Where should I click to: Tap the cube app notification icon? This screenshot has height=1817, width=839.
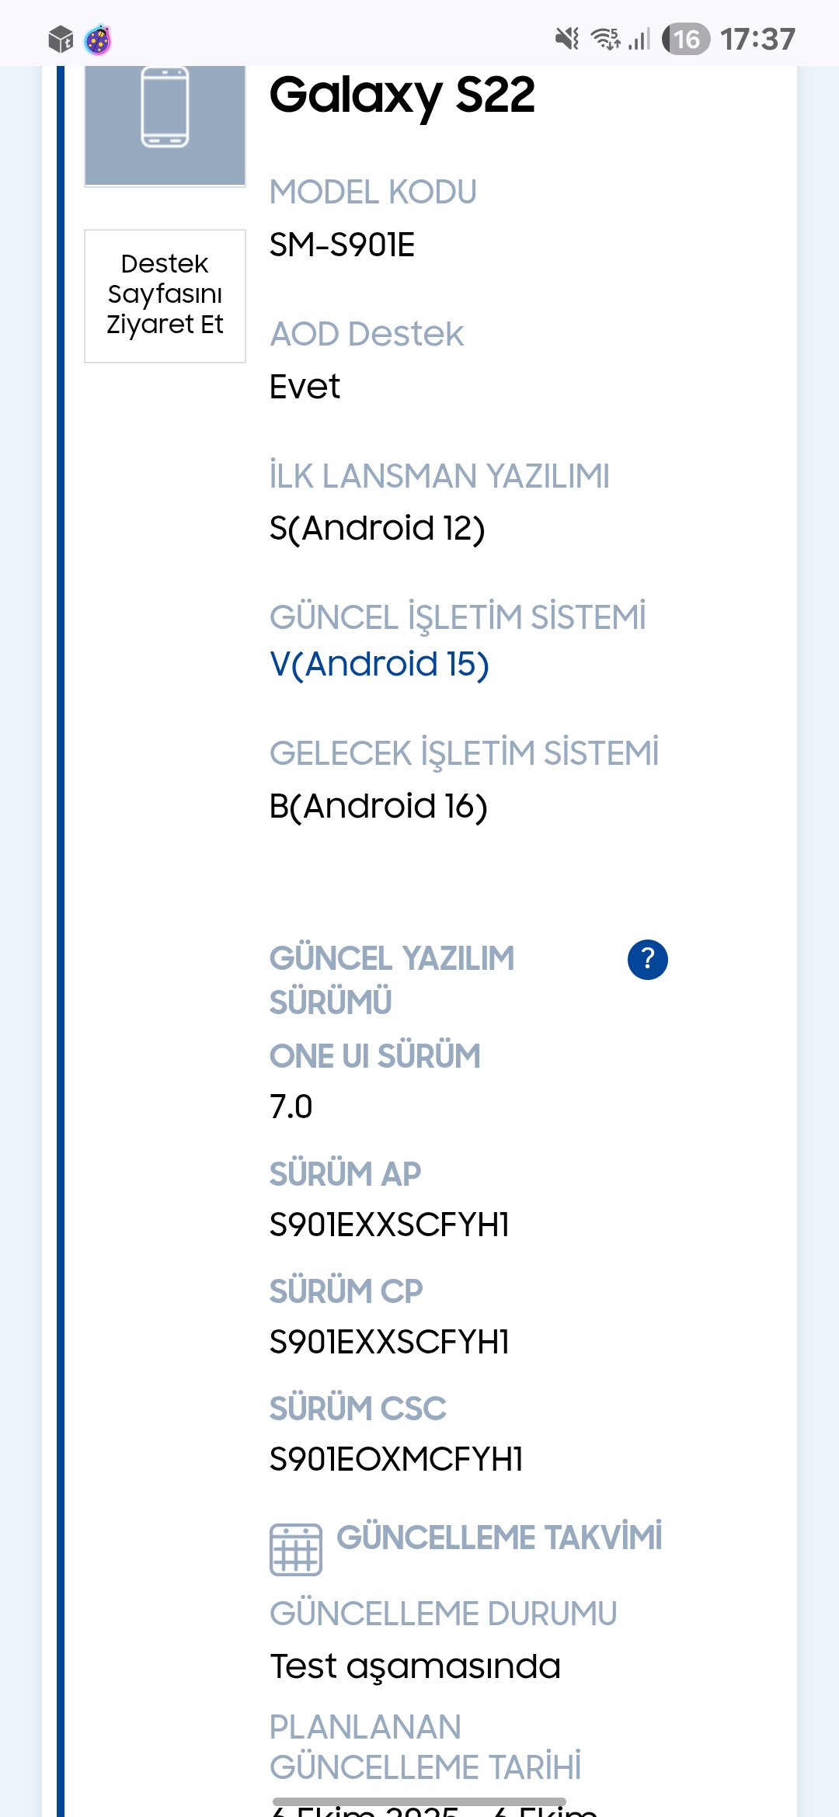point(61,39)
